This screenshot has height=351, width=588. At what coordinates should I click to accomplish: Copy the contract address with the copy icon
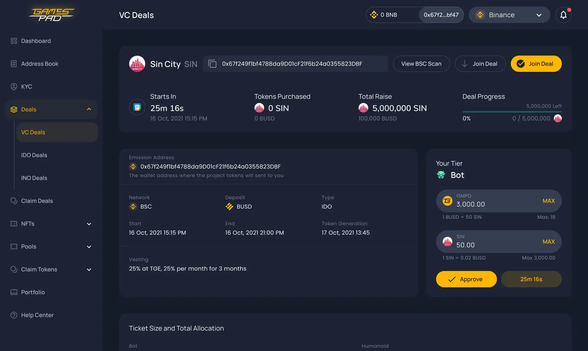(x=212, y=64)
